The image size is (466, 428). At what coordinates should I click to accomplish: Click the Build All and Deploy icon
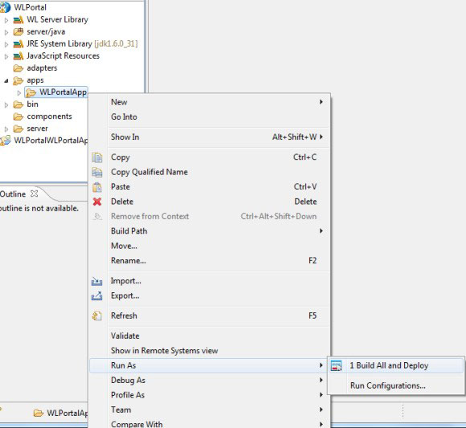[336, 365]
